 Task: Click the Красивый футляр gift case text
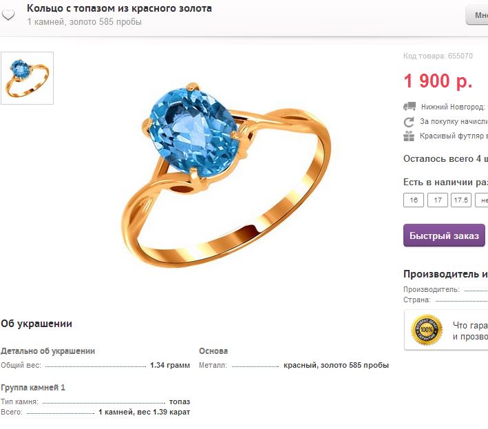(454, 136)
